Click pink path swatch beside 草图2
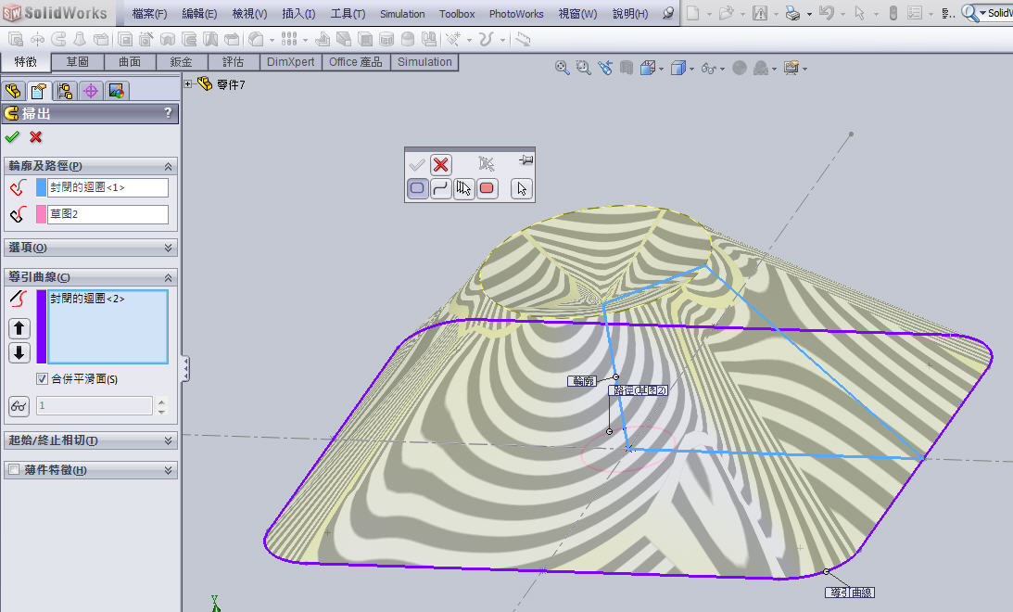The width and height of the screenshot is (1013, 612). point(42,214)
